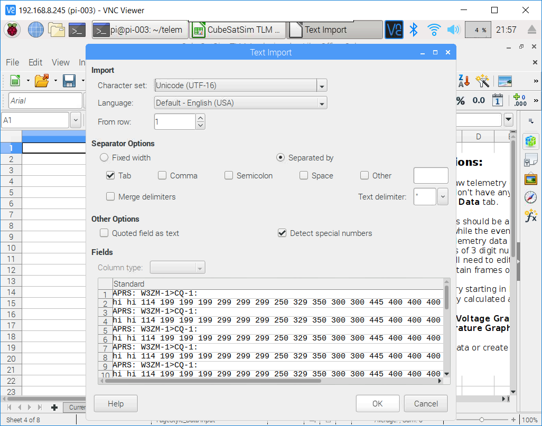Click inside the From row input field
This screenshot has width=542, height=426.
[x=173, y=121]
